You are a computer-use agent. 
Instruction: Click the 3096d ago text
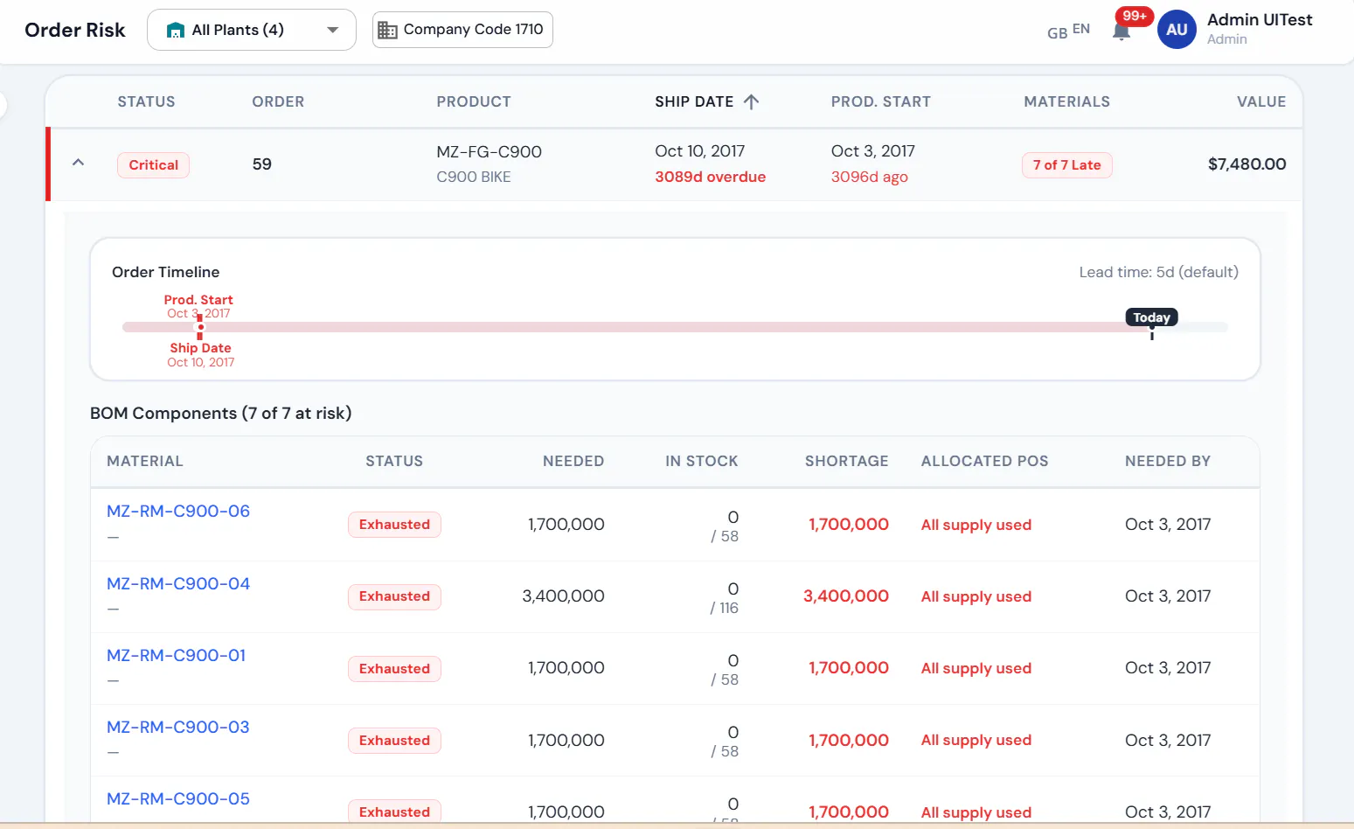coord(869,177)
